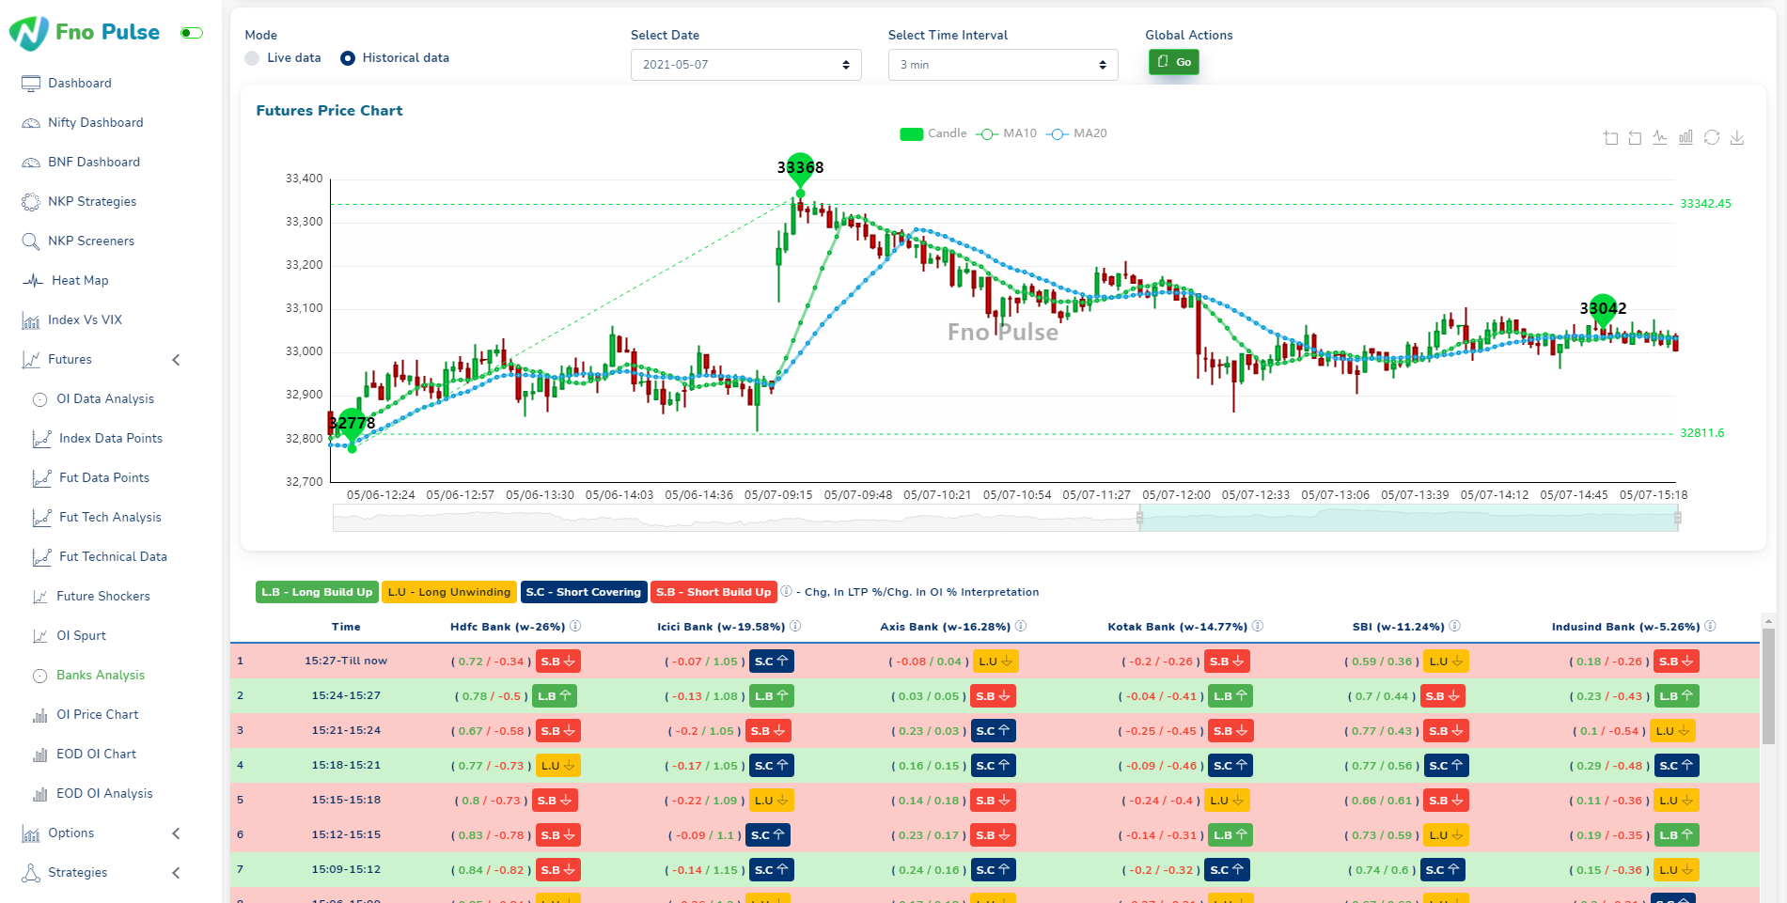Click the OI Data Analysis circle icon
Viewport: 1787px width, 903px height.
tap(40, 399)
